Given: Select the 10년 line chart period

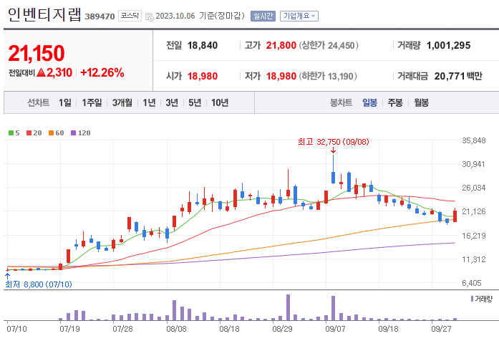Looking at the screenshot, I should (220, 103).
